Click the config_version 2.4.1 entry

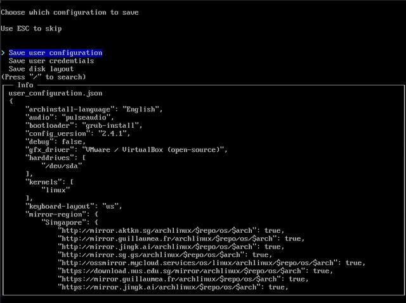[77, 133]
